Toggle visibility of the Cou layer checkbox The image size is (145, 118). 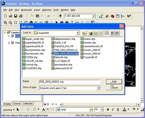click(12, 36)
